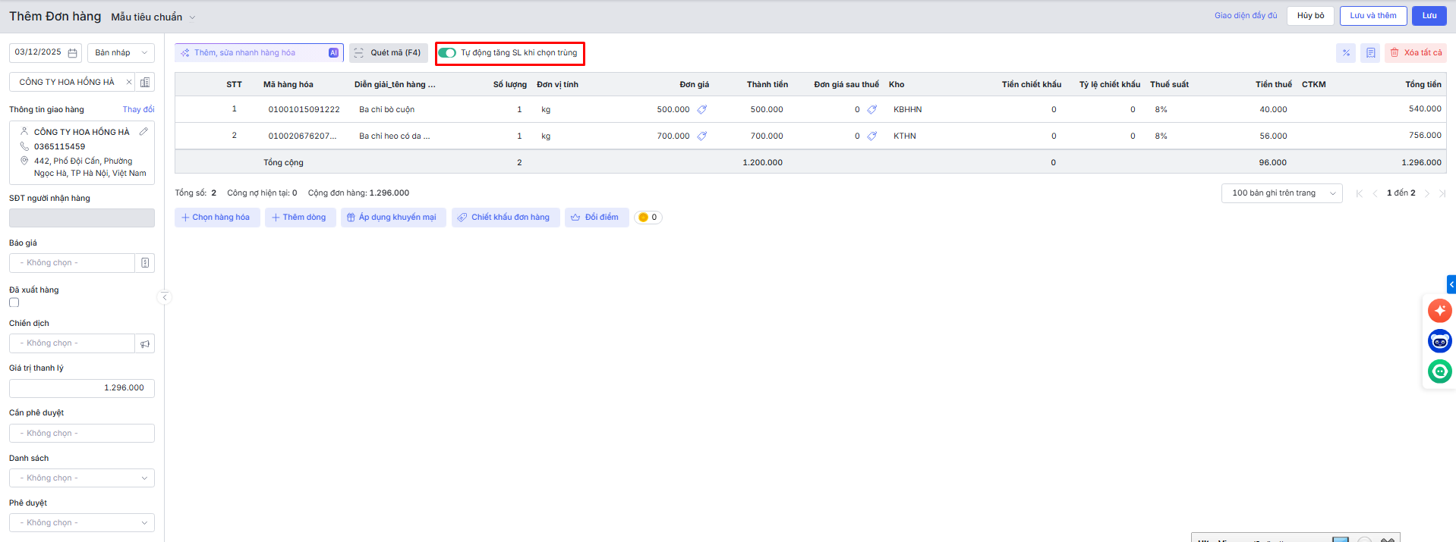Click the price tag icon next to 500.000
The height and width of the screenshot is (542, 1456).
click(702, 110)
